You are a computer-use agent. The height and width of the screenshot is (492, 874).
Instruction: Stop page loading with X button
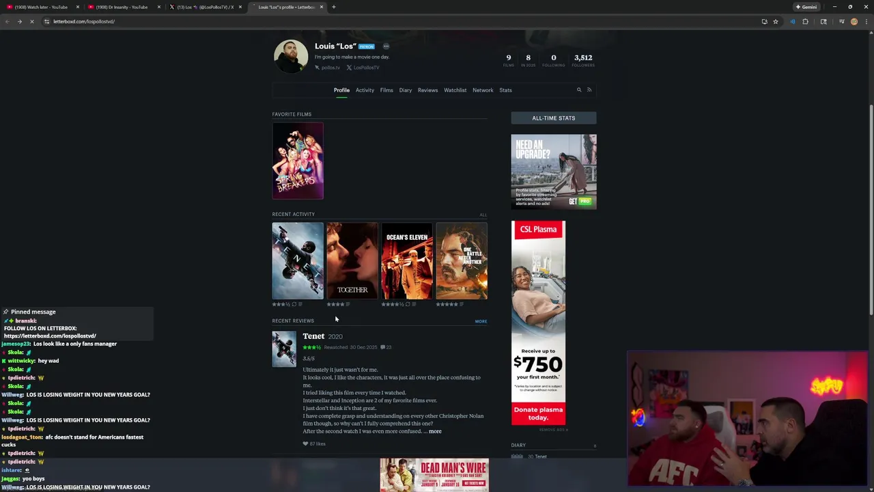[31, 21]
